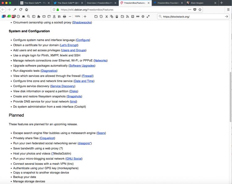
Task: Click the page's vertical scrollbar
Action: coord(230,97)
